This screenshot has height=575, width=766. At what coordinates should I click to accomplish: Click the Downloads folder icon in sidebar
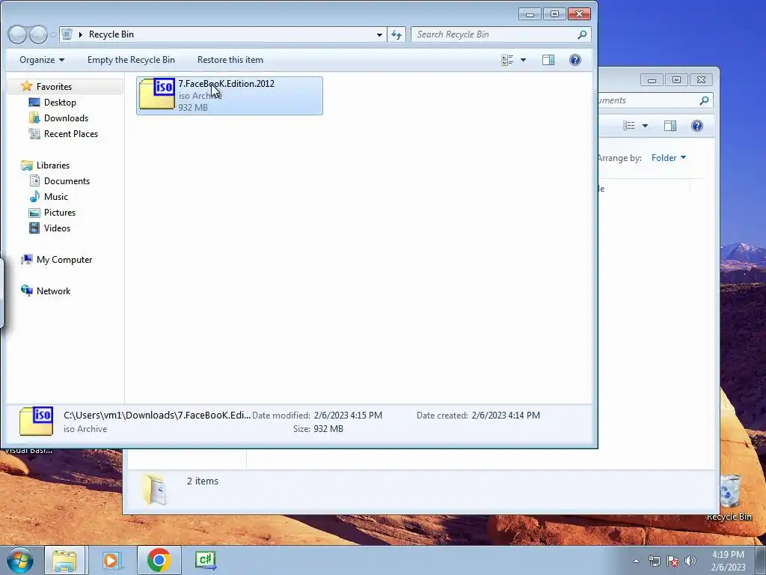(x=34, y=118)
